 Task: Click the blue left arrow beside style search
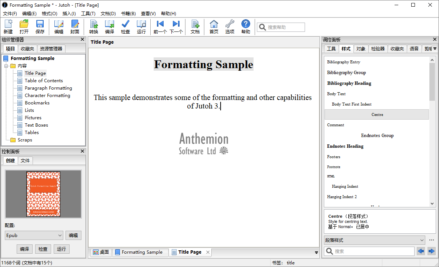pyautogui.click(x=421, y=251)
